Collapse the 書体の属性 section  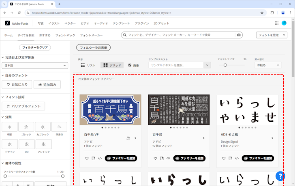pos(2,163)
